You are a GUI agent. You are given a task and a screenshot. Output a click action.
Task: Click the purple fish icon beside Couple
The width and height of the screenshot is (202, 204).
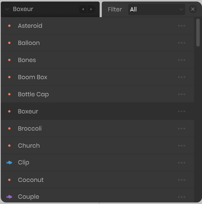[x=9, y=197]
